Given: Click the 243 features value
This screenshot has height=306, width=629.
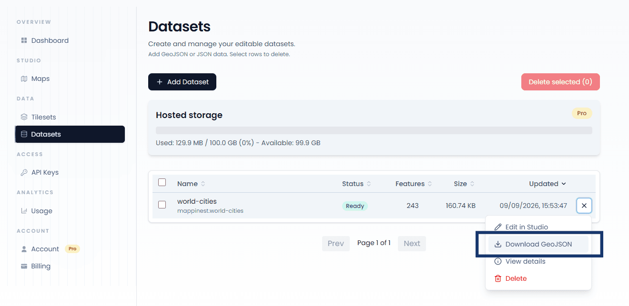Looking at the screenshot, I should point(413,206).
